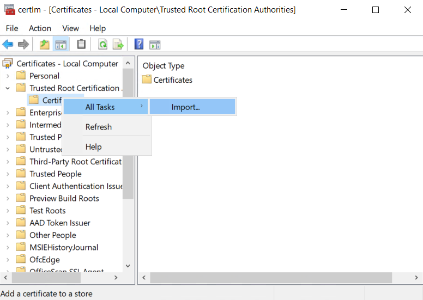This screenshot has height=300, width=423.
Task: Click the Client Authentication Issuers folder icon
Action: (x=21, y=186)
